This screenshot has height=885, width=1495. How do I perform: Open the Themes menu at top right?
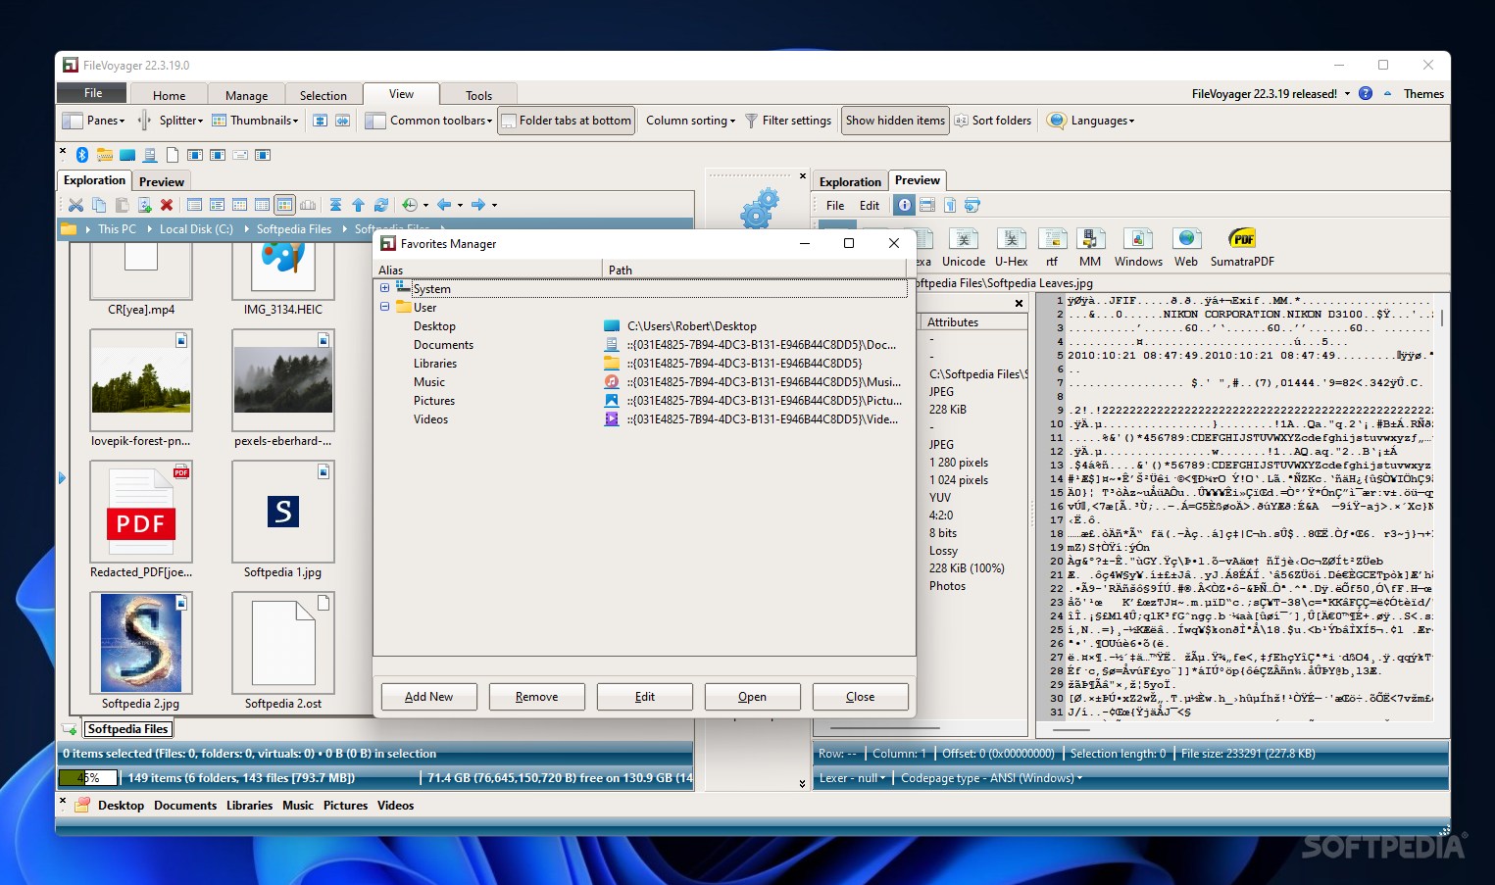[x=1423, y=94]
